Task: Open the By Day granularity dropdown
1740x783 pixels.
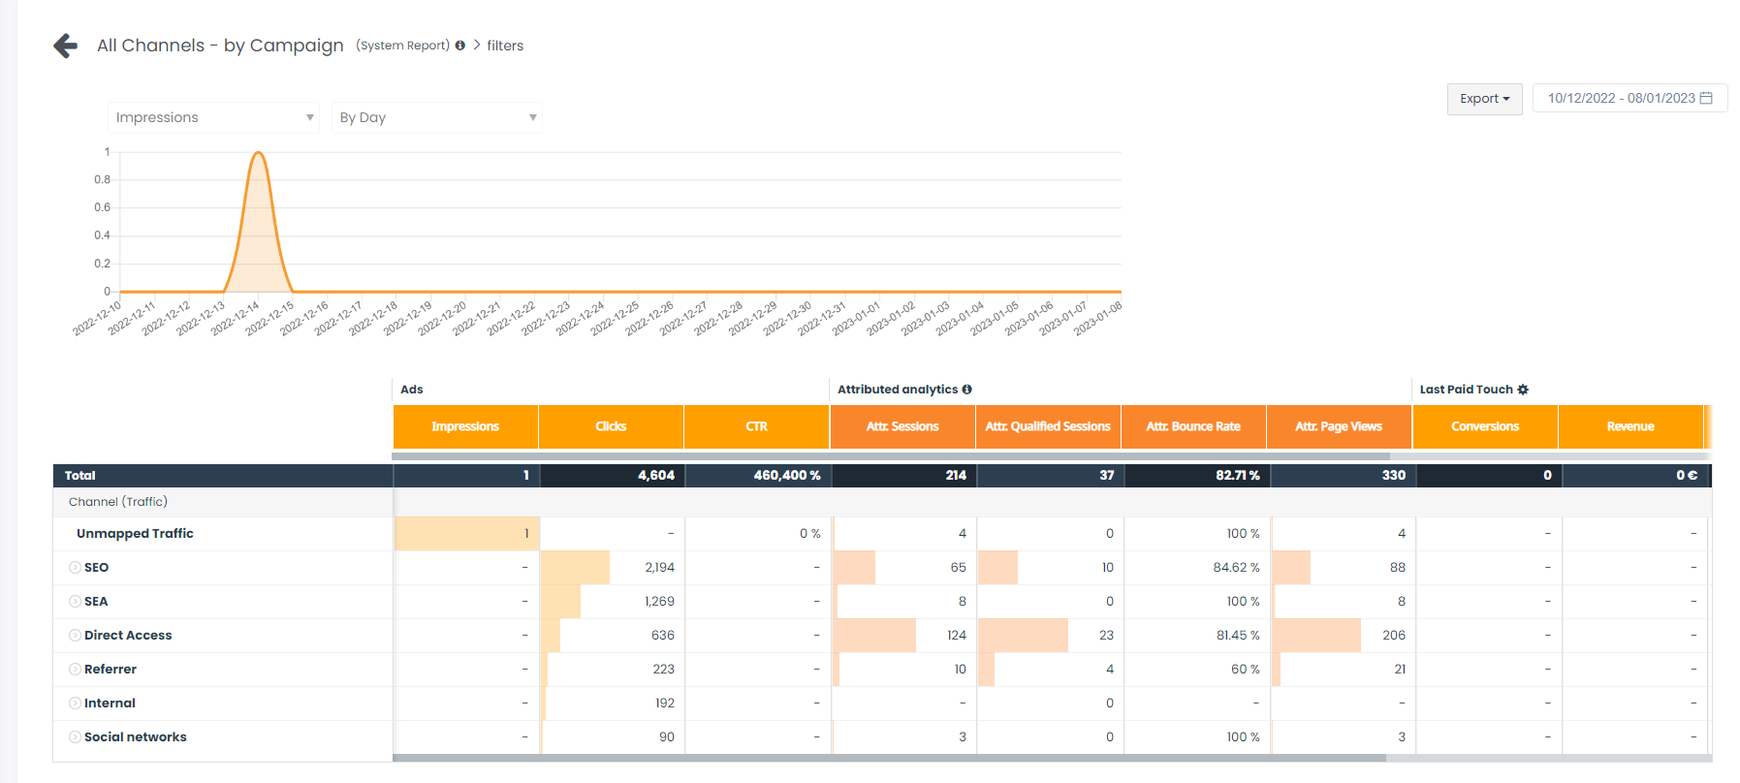Action: (x=436, y=117)
